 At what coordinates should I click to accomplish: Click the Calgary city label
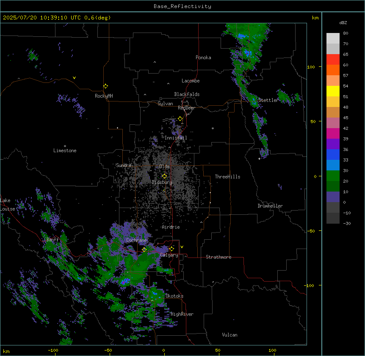point(169,255)
